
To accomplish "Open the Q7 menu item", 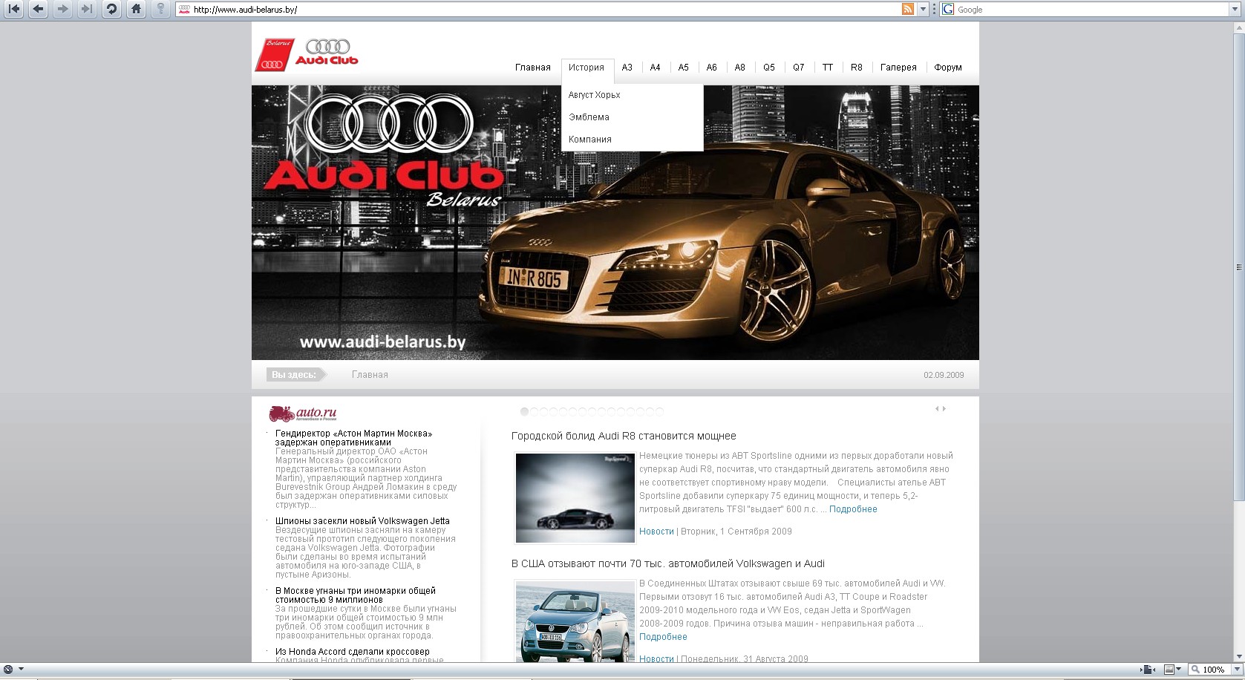I will [x=799, y=68].
